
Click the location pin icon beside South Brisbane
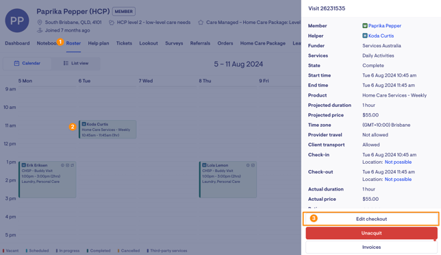[x=40, y=22]
